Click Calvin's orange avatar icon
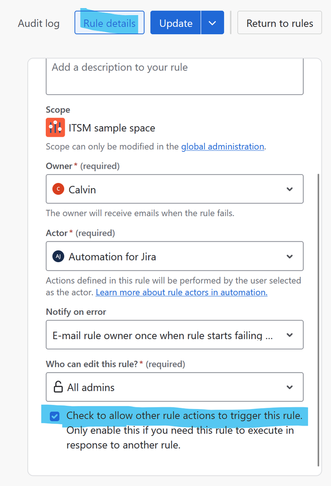 click(58, 189)
